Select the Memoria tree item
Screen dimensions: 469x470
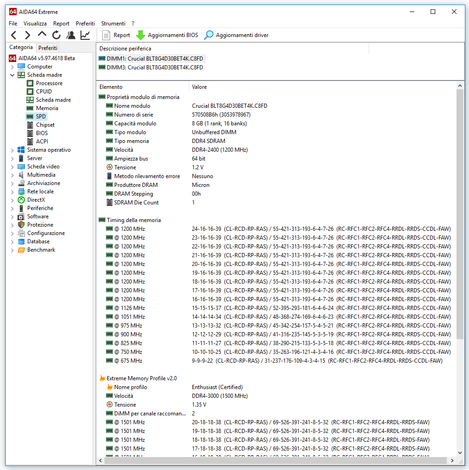point(47,108)
